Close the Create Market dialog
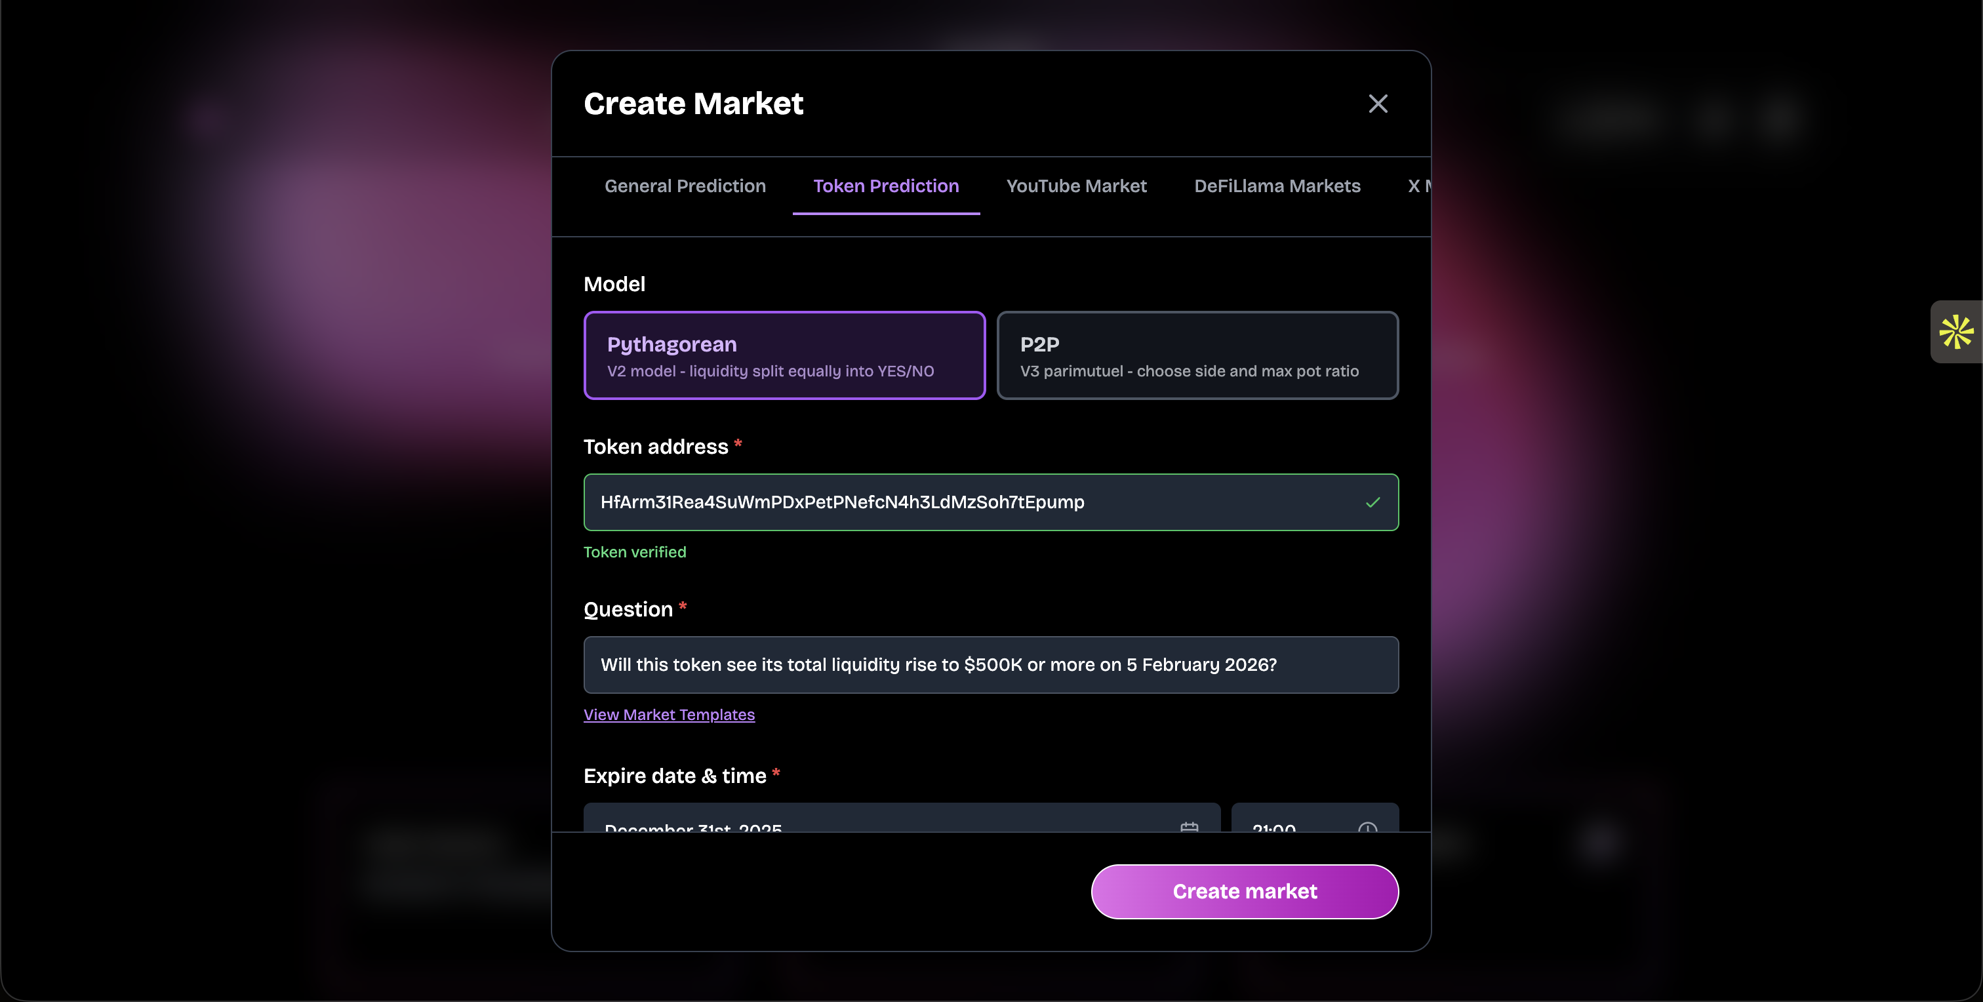The height and width of the screenshot is (1002, 1983). 1378,103
